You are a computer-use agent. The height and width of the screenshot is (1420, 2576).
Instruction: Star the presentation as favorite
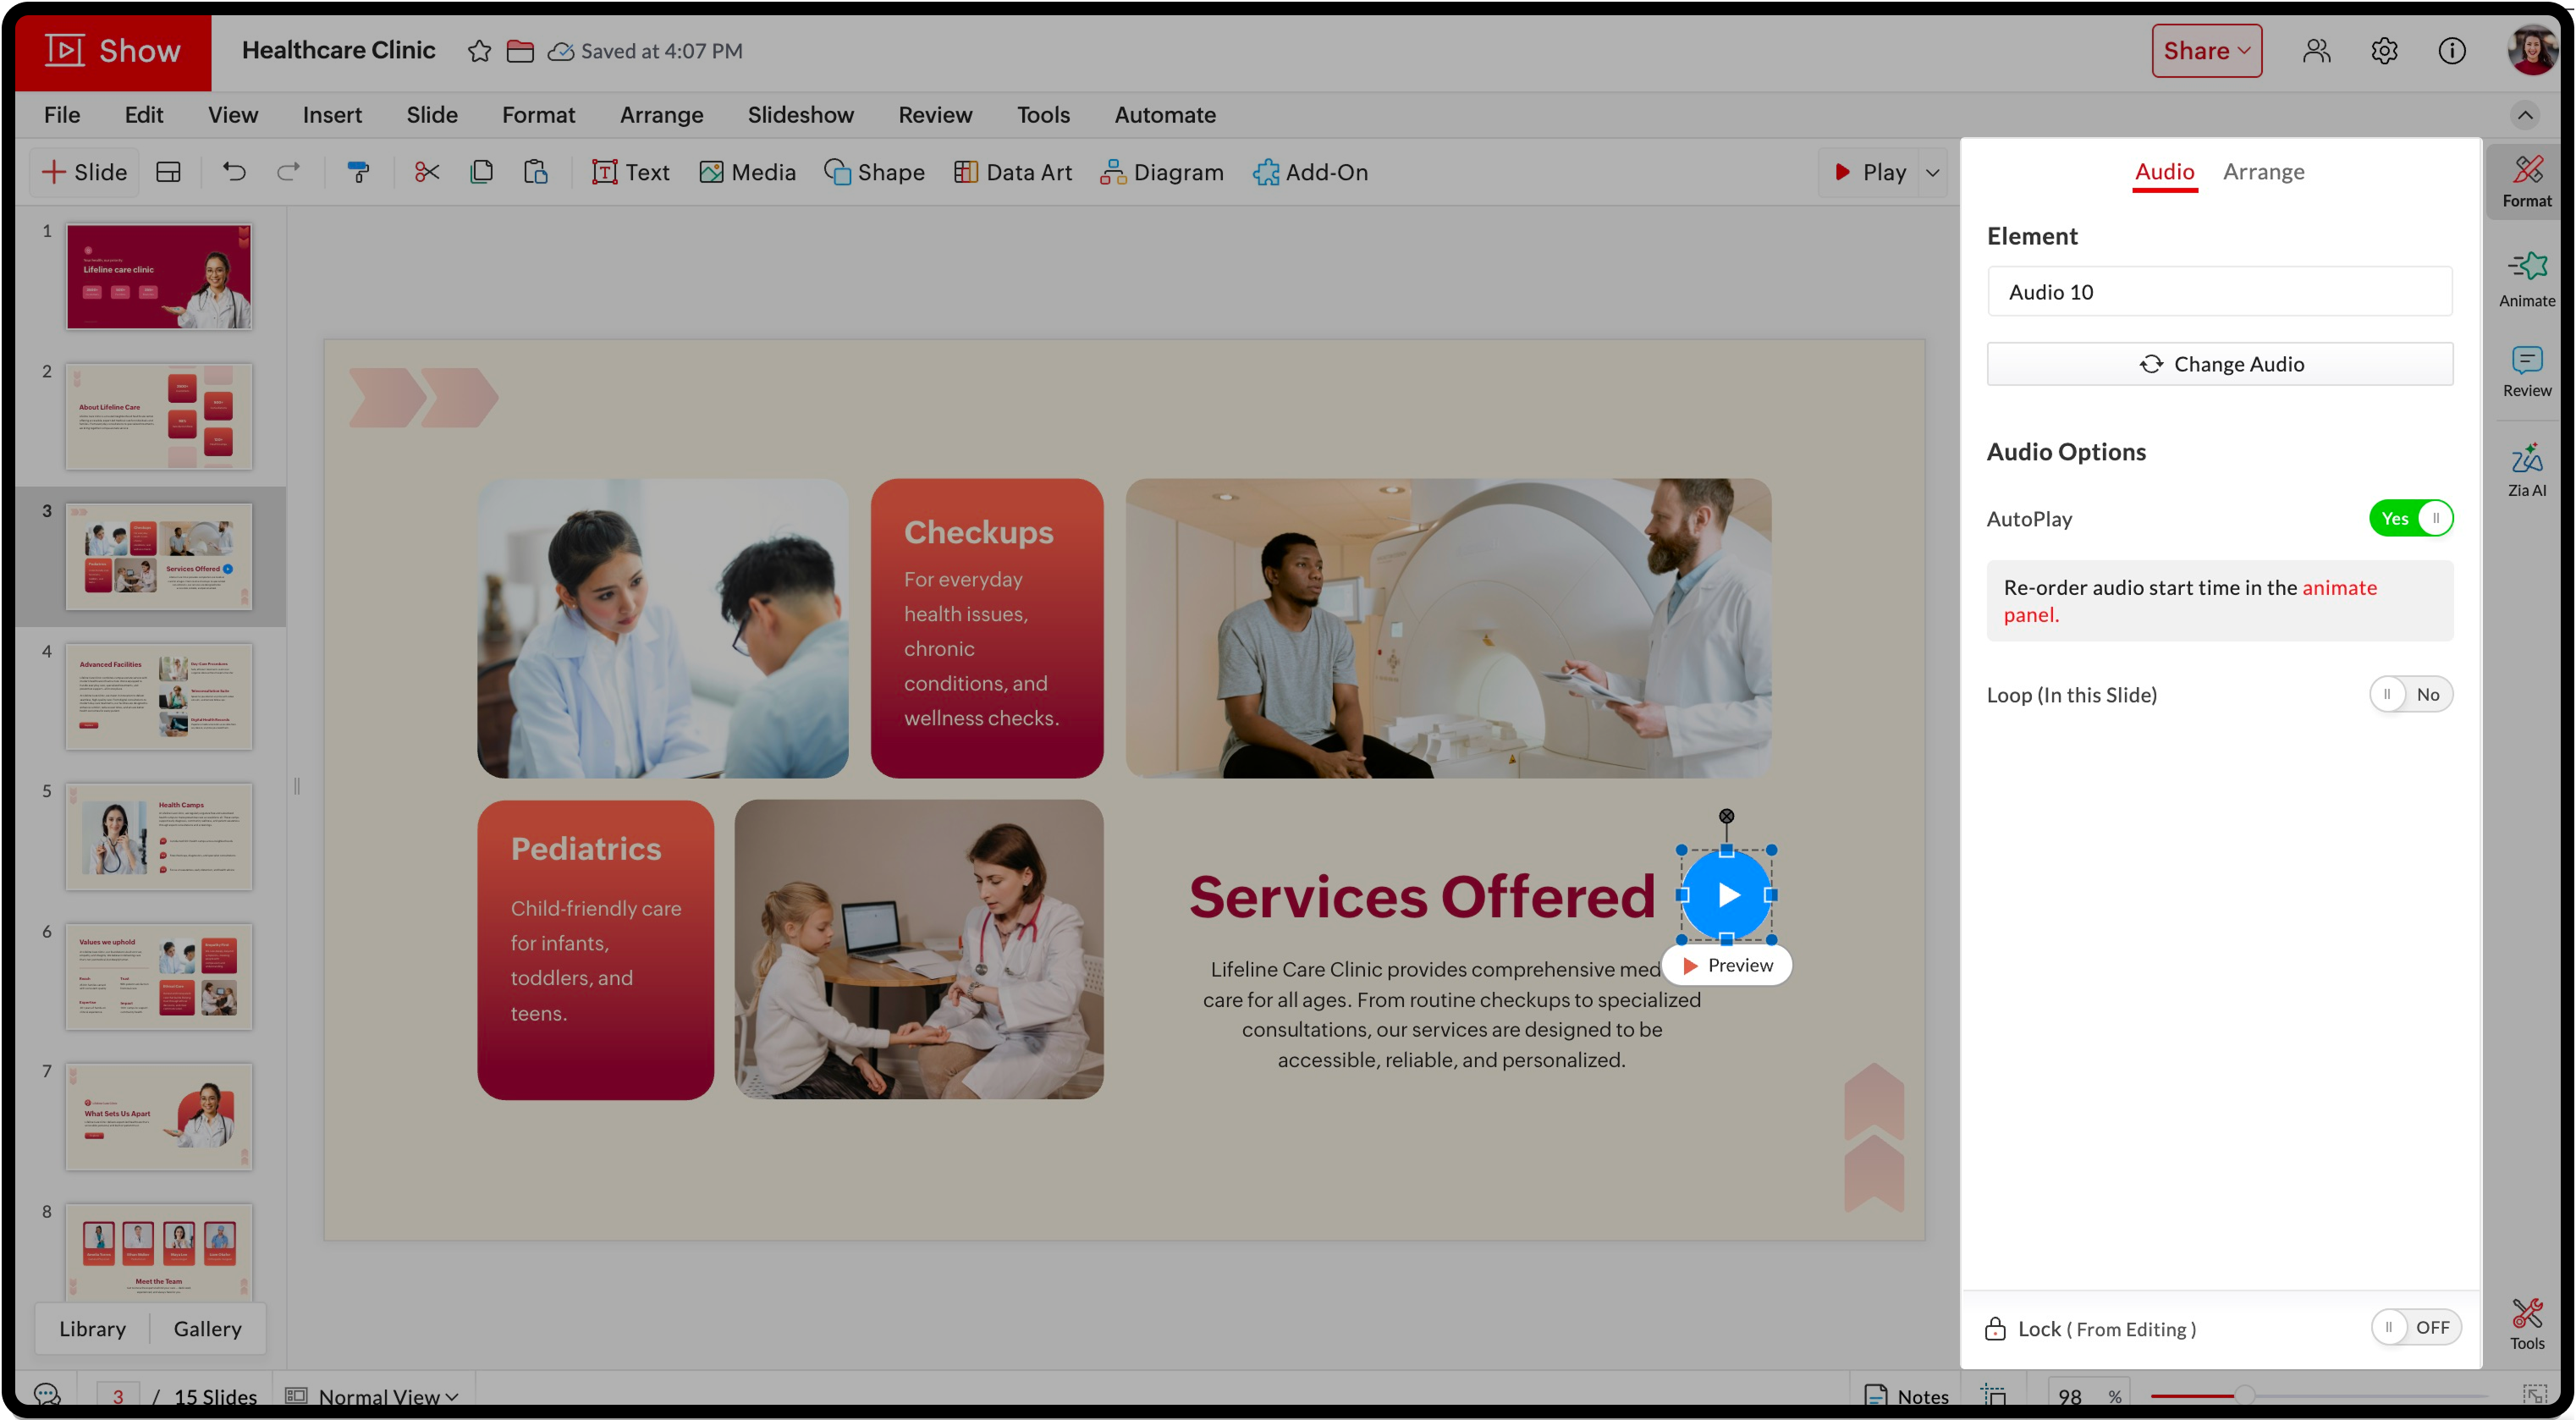tap(479, 51)
